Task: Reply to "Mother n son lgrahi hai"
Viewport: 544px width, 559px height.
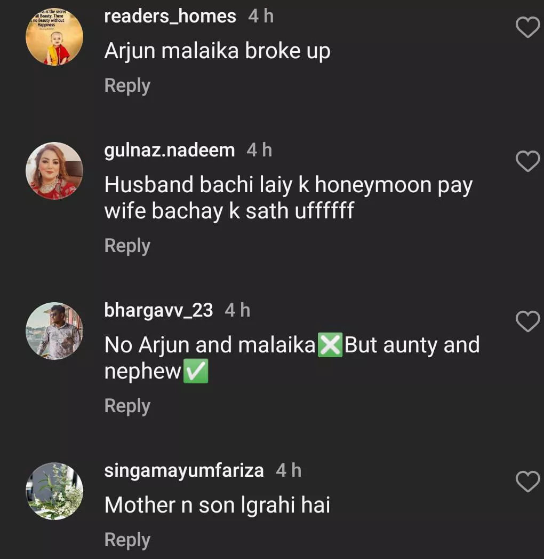Action: 127,540
